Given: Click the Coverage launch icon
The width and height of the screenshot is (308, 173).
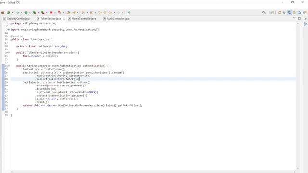Looking at the screenshot, I should pos(34,12).
